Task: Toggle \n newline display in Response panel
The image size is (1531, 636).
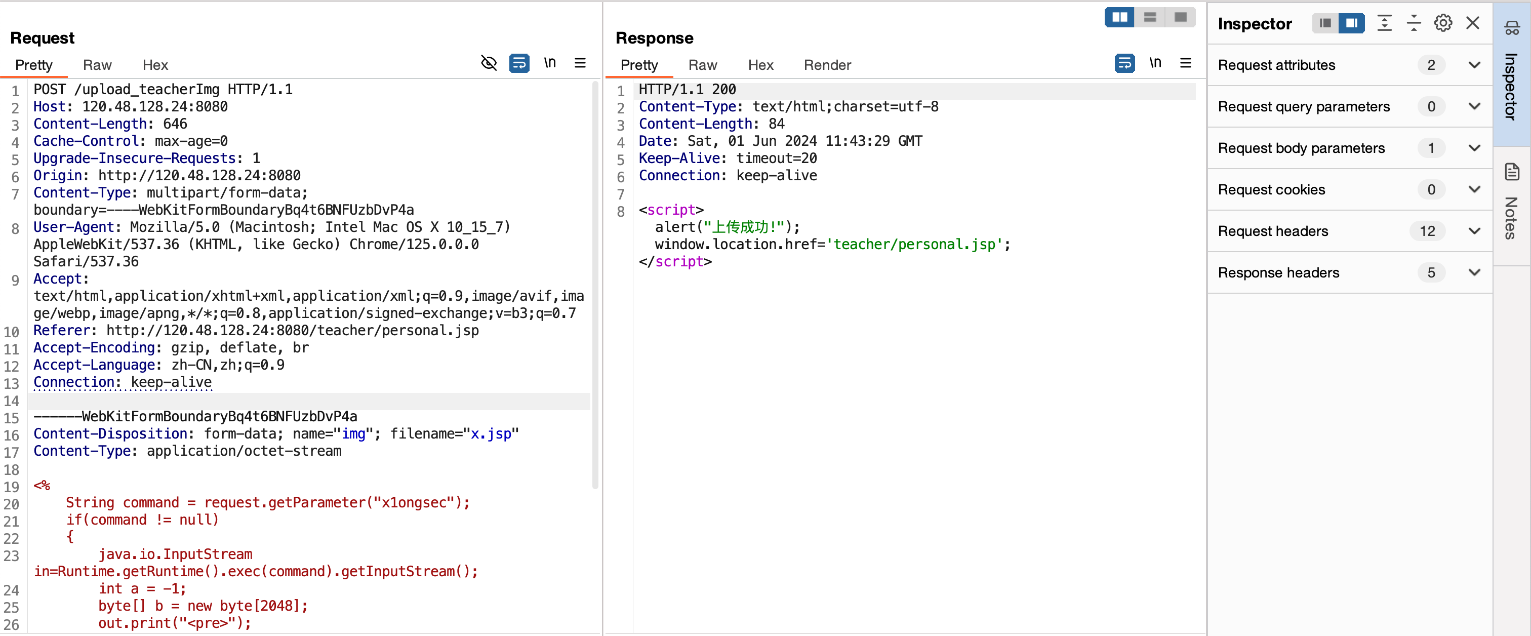Action: [1155, 63]
